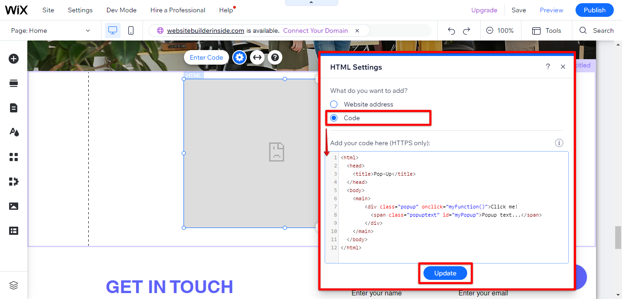Switch to mobile editor view
The height and width of the screenshot is (299, 622).
coord(131,30)
